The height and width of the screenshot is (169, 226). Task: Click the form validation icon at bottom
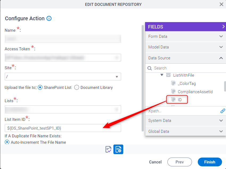coord(108,150)
